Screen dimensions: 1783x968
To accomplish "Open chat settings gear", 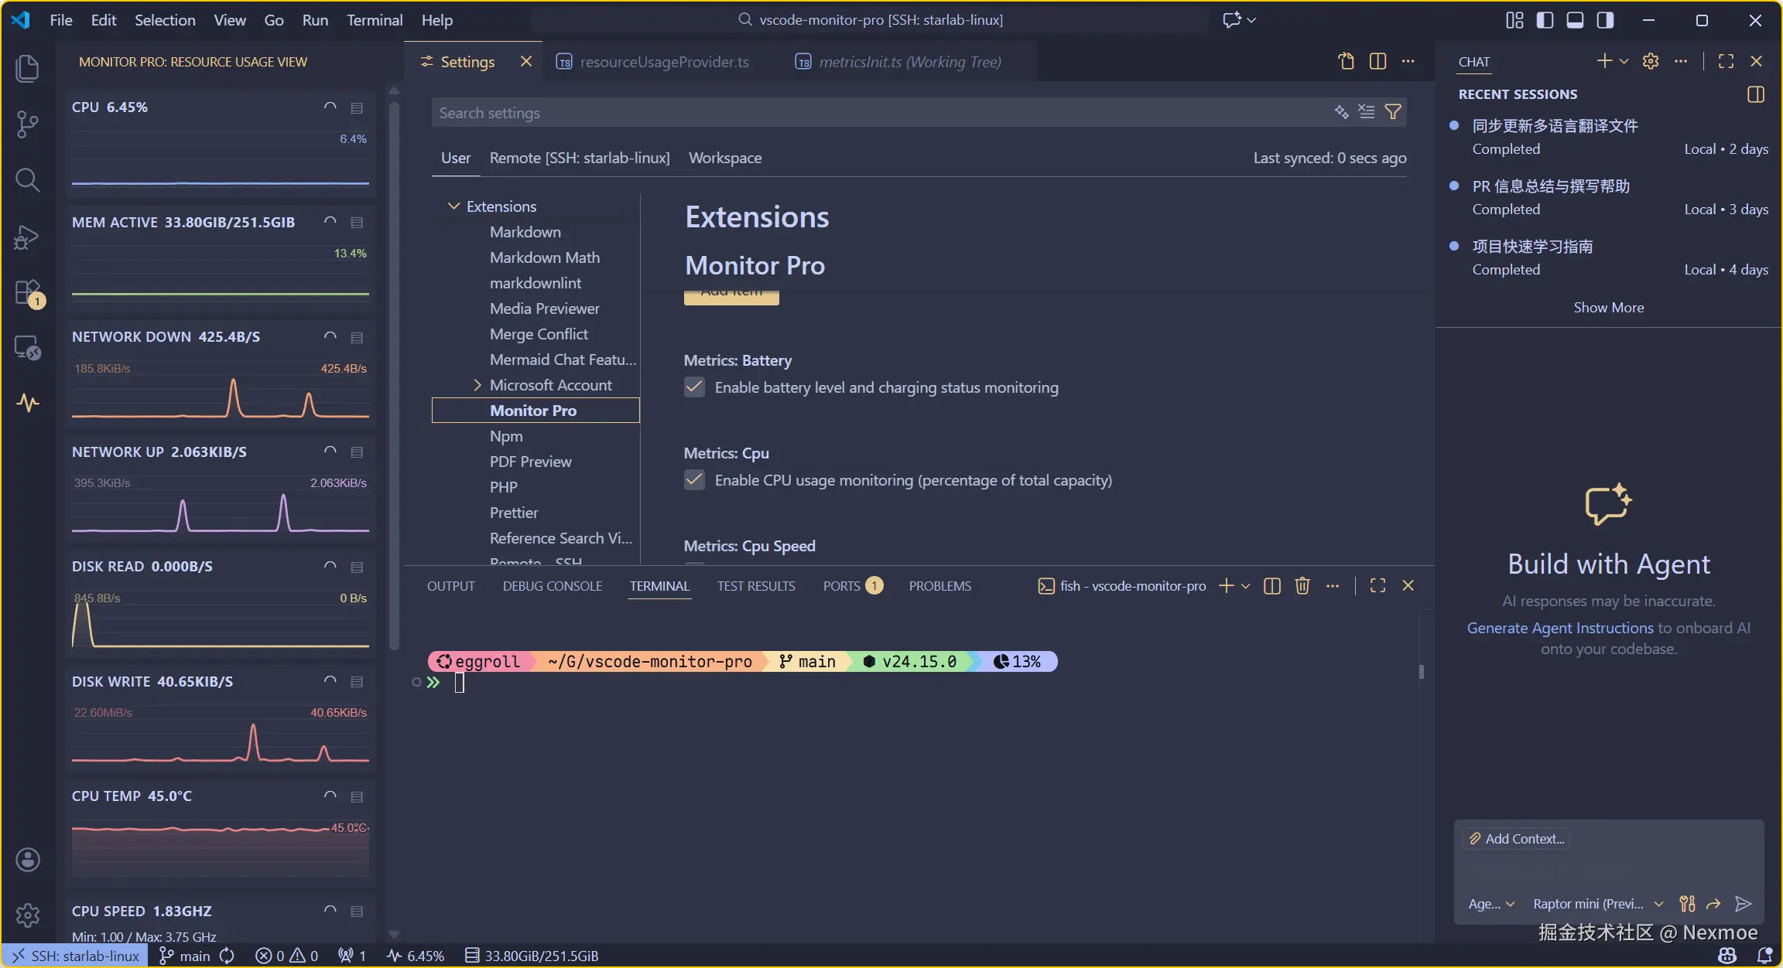I will [1651, 61].
